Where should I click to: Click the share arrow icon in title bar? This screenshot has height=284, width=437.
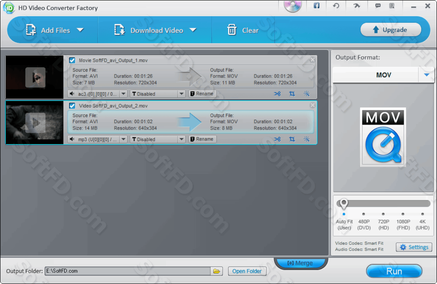tap(356, 6)
